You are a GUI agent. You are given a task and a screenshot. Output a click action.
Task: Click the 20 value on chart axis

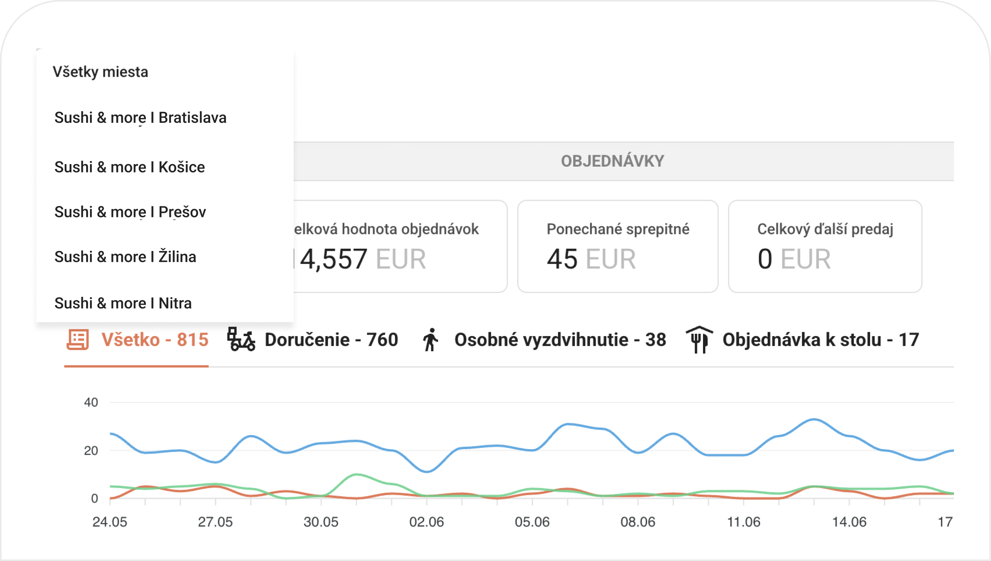[91, 451]
